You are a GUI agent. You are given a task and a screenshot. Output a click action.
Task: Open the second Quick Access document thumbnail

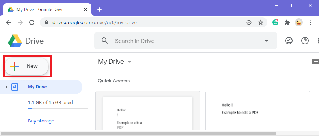click(258, 110)
